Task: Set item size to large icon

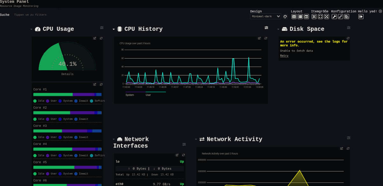Action: coord(327,17)
